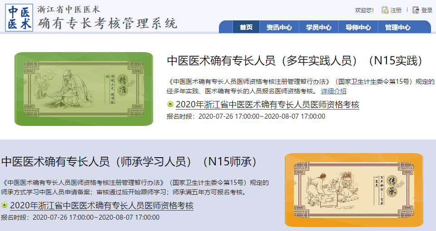The height and width of the screenshot is (231, 436).
Task: Open the orange 传承 banner image
Action: click(x=354, y=190)
